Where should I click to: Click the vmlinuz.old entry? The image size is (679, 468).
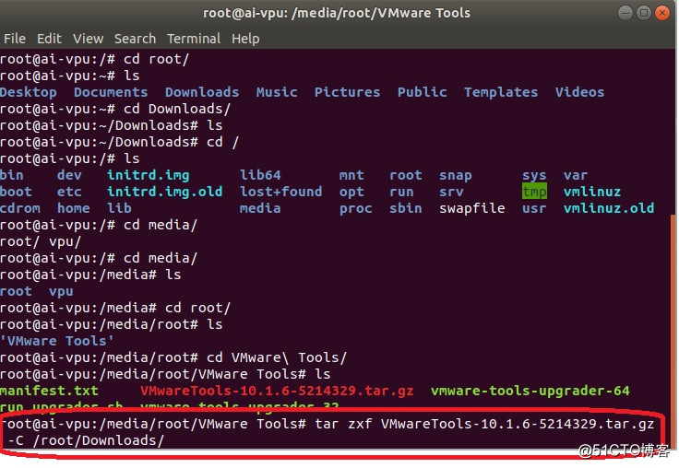coord(609,208)
